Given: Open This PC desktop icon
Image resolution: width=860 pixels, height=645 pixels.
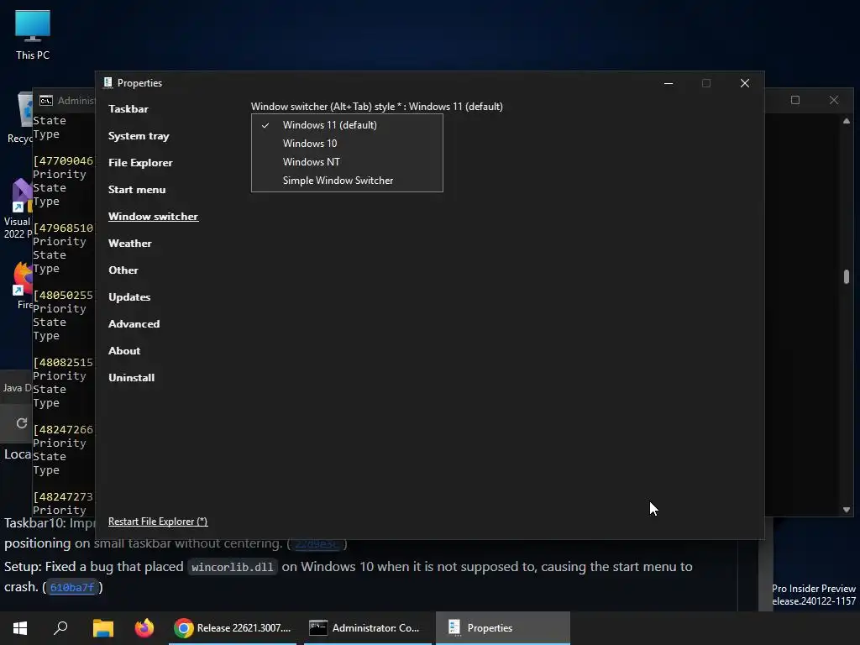Looking at the screenshot, I should point(33,35).
